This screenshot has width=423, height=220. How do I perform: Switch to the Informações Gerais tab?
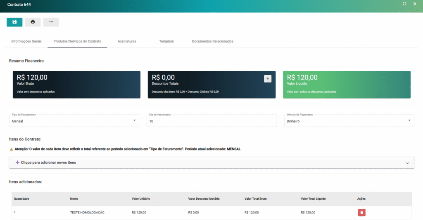(26, 41)
